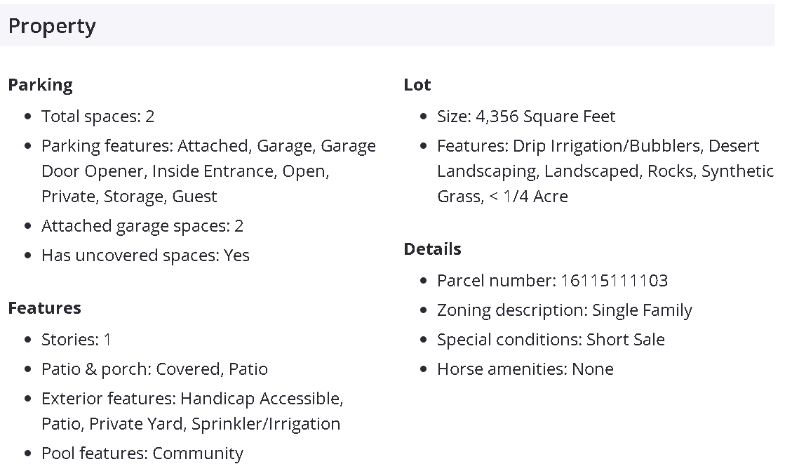
Task: Select the Special conditions: Short Sale entry
Action: 551,340
